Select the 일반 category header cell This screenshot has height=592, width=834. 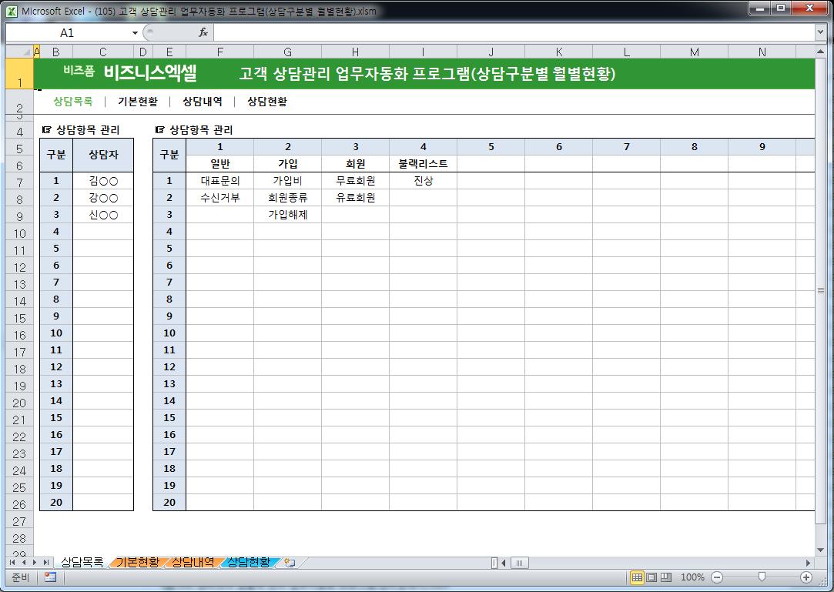[x=220, y=164]
